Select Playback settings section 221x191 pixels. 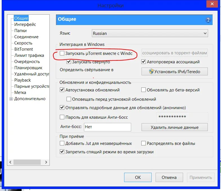click(22, 80)
